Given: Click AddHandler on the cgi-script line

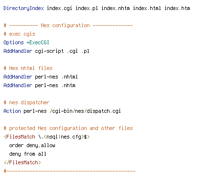Looking at the screenshot, I should click(x=18, y=51).
